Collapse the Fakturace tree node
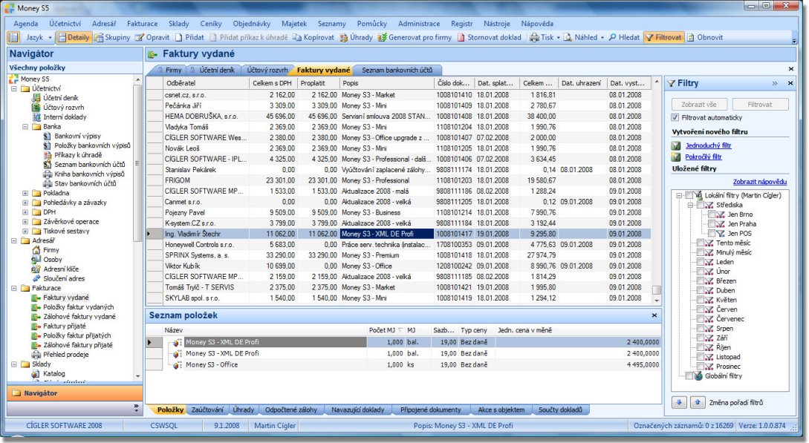This screenshot has width=809, height=443. (14, 288)
